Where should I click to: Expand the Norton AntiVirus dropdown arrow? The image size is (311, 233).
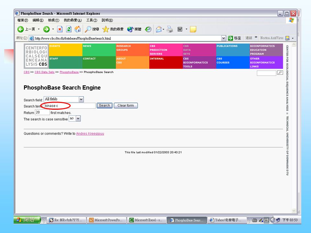click(293, 38)
